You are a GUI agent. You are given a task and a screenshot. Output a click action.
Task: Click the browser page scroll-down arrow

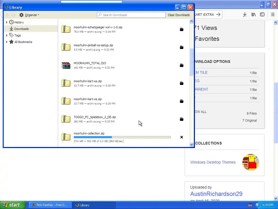276,198
